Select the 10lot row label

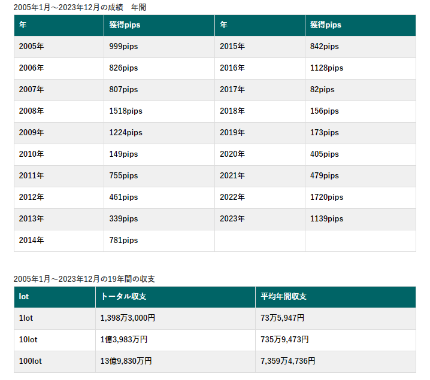coord(28,340)
